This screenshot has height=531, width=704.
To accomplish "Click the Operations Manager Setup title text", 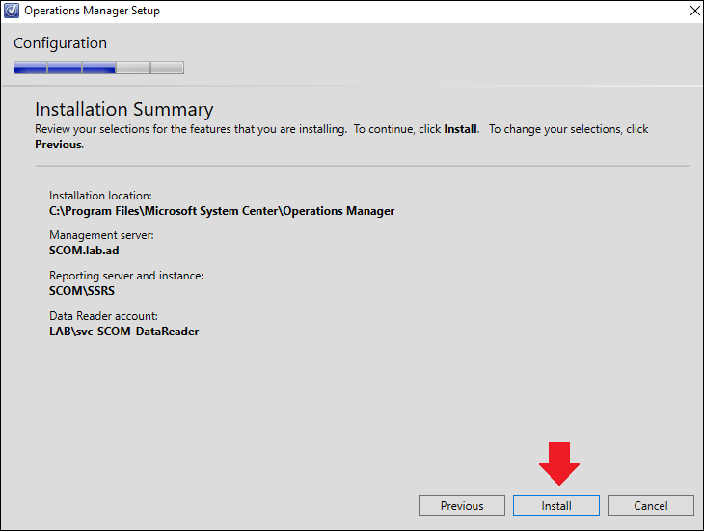I will [x=92, y=11].
